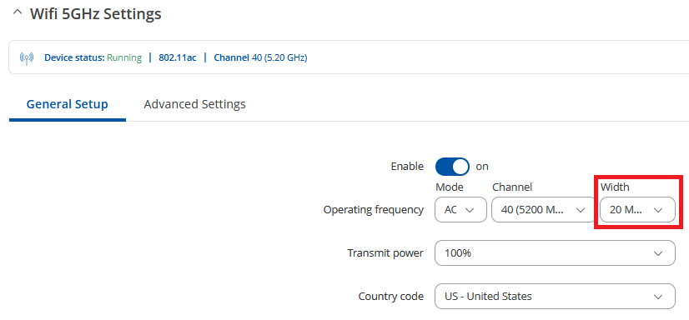Image resolution: width=689 pixels, height=320 pixels.
Task: Open the Mode dropdown set to AC
Action: click(460, 210)
